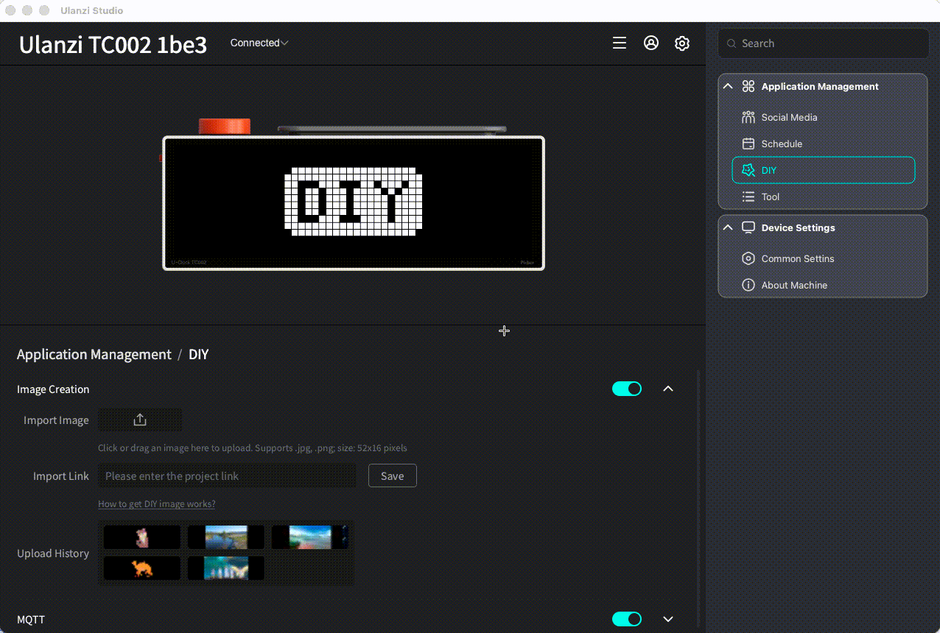
Task: Click the 'Ulanzi TC002 1be3' device title
Action: [113, 45]
